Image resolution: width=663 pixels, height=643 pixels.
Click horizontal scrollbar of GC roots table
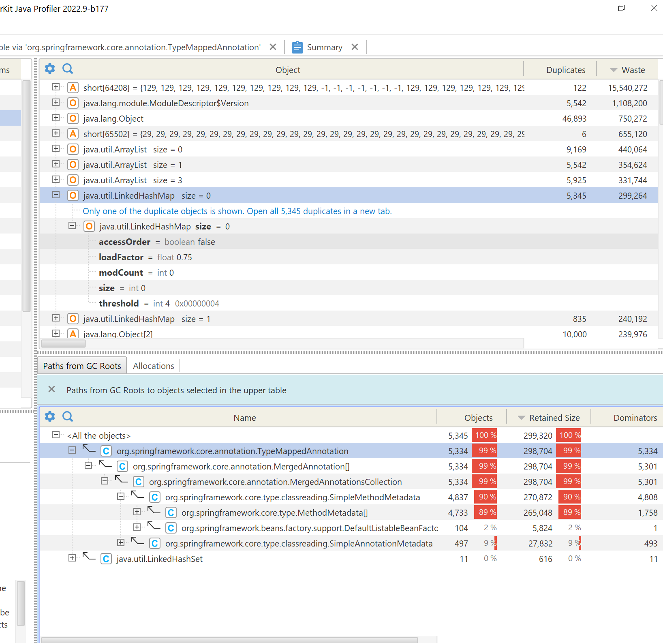229,640
